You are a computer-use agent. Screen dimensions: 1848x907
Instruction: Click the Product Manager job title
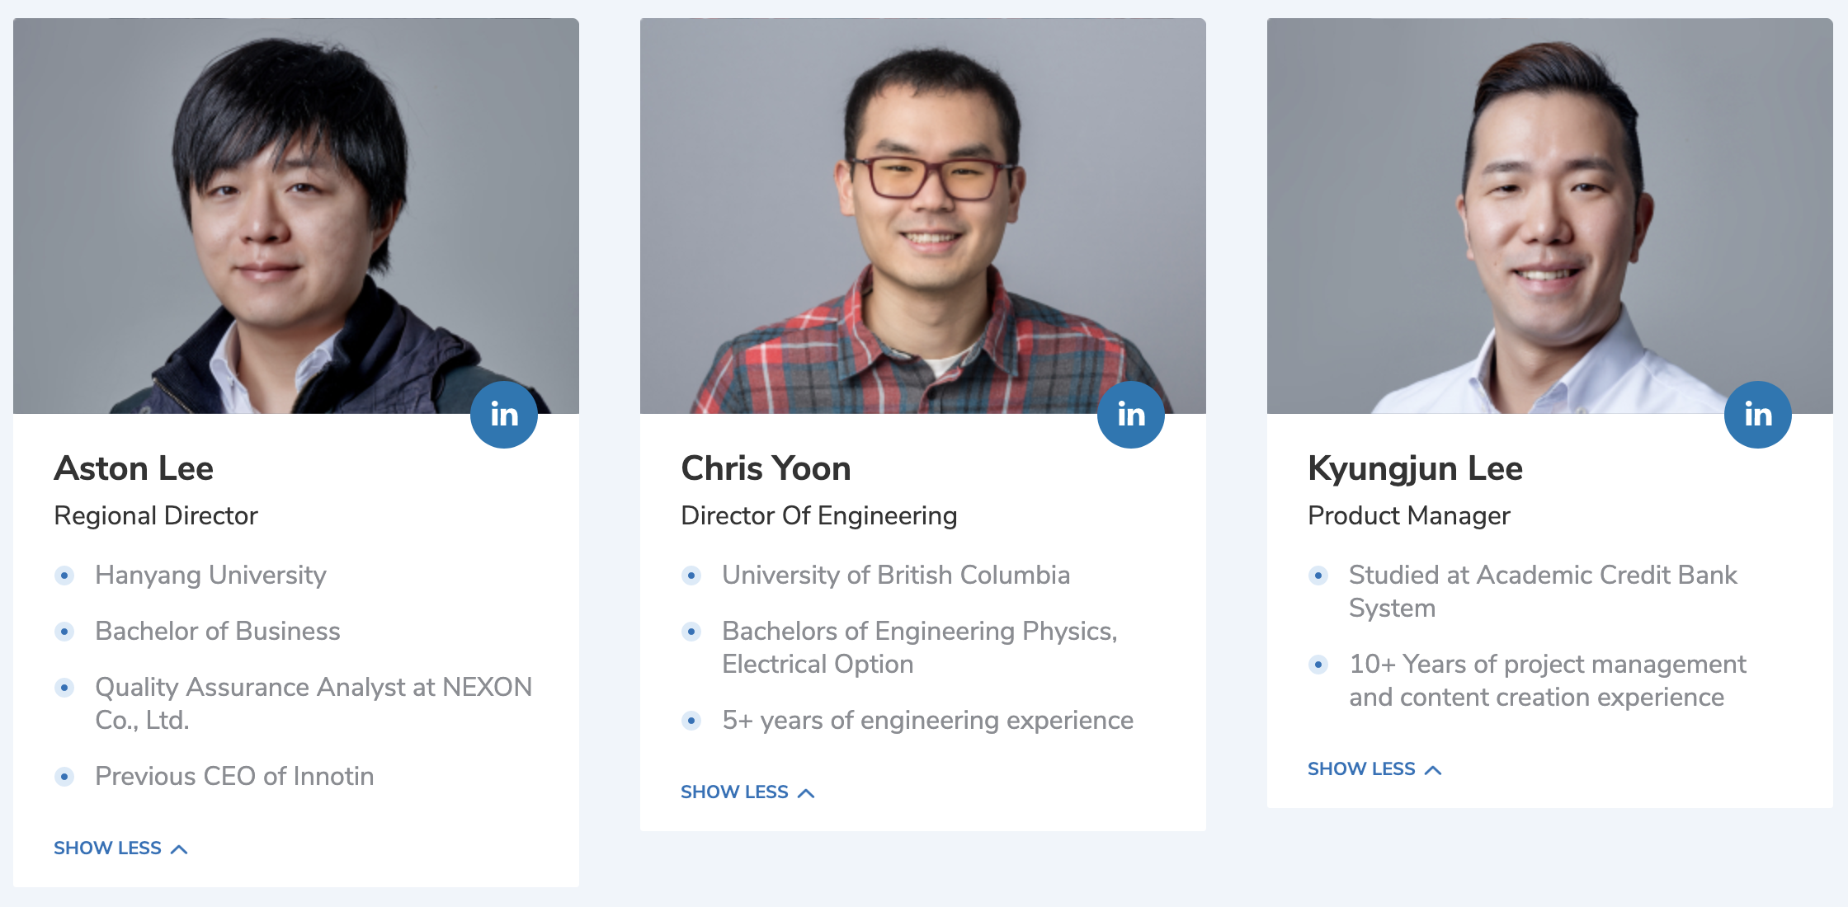tap(1408, 515)
